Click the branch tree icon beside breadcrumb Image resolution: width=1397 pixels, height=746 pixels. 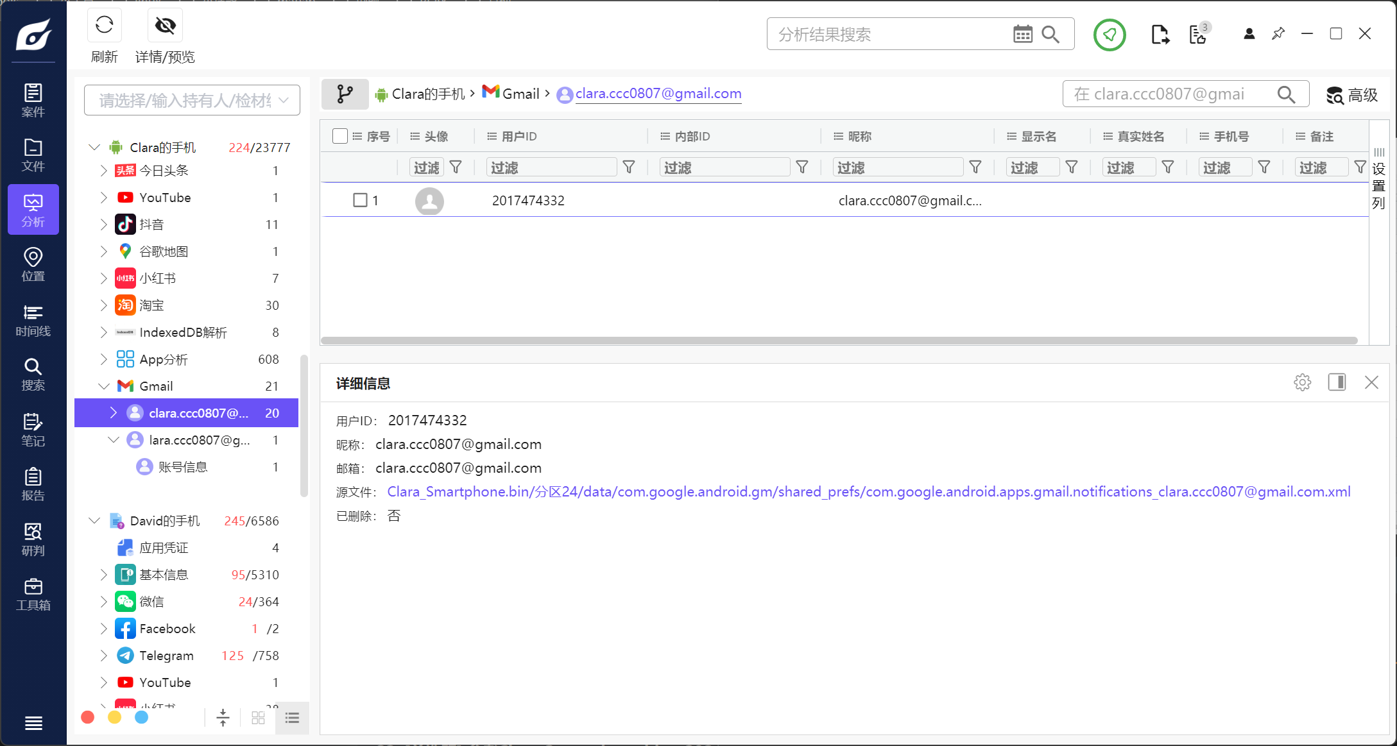click(345, 94)
